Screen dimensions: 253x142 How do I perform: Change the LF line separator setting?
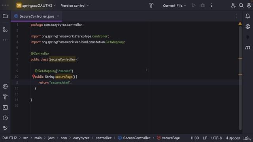[205, 138]
